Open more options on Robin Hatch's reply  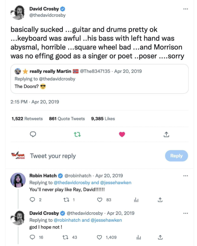[186, 176]
